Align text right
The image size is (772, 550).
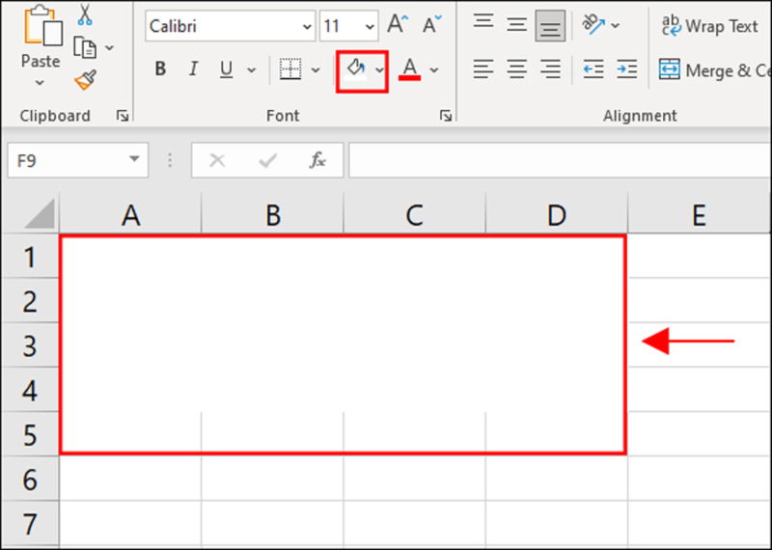[550, 69]
